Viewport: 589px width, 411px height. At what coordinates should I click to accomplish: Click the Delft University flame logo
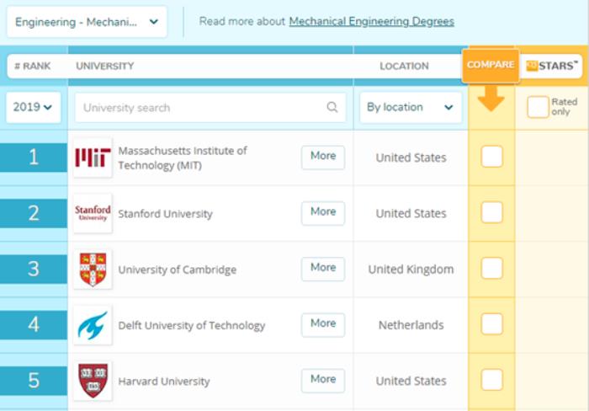pos(93,325)
